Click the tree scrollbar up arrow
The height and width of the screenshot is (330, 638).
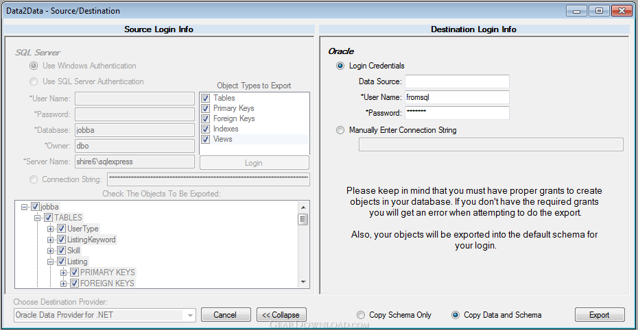tap(303, 207)
